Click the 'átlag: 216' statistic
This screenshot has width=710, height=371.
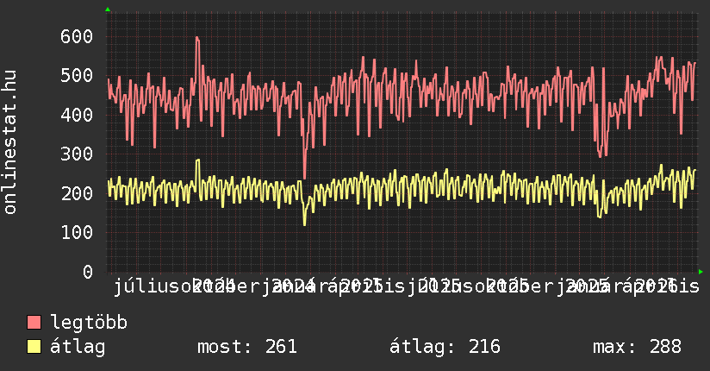coord(445,347)
